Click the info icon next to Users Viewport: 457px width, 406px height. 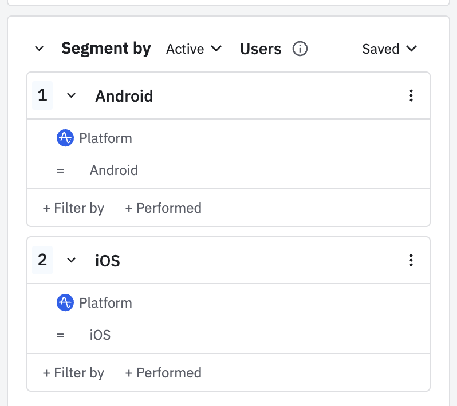click(x=300, y=49)
